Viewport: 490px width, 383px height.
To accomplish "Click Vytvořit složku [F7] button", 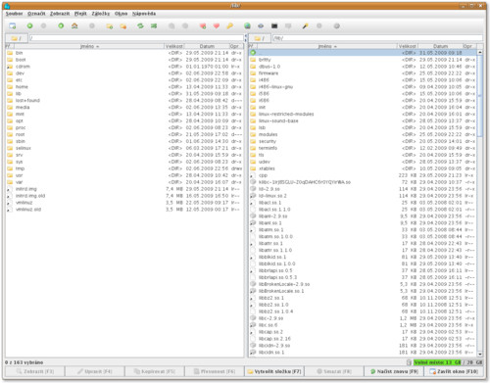I will 274,371.
